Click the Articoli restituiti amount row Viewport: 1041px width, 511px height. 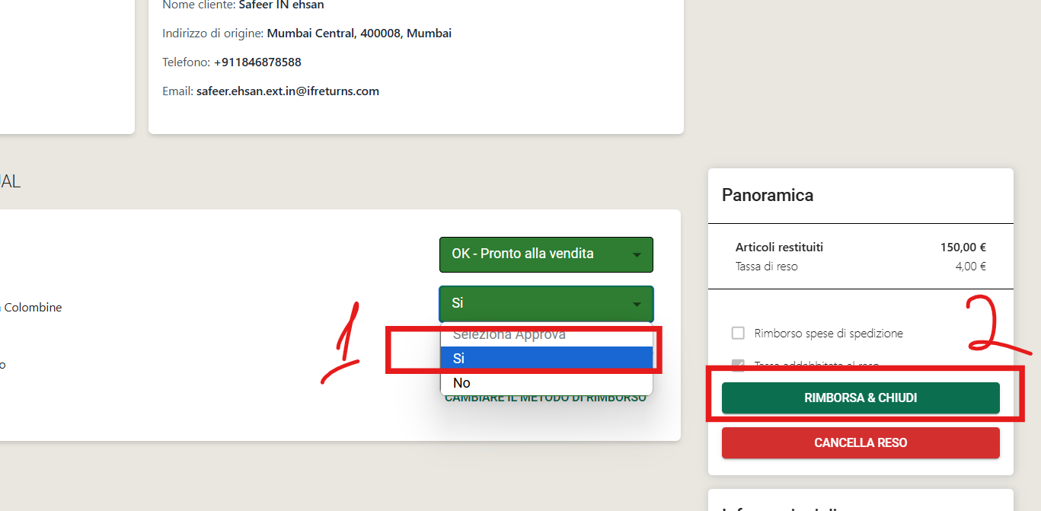[x=861, y=247]
